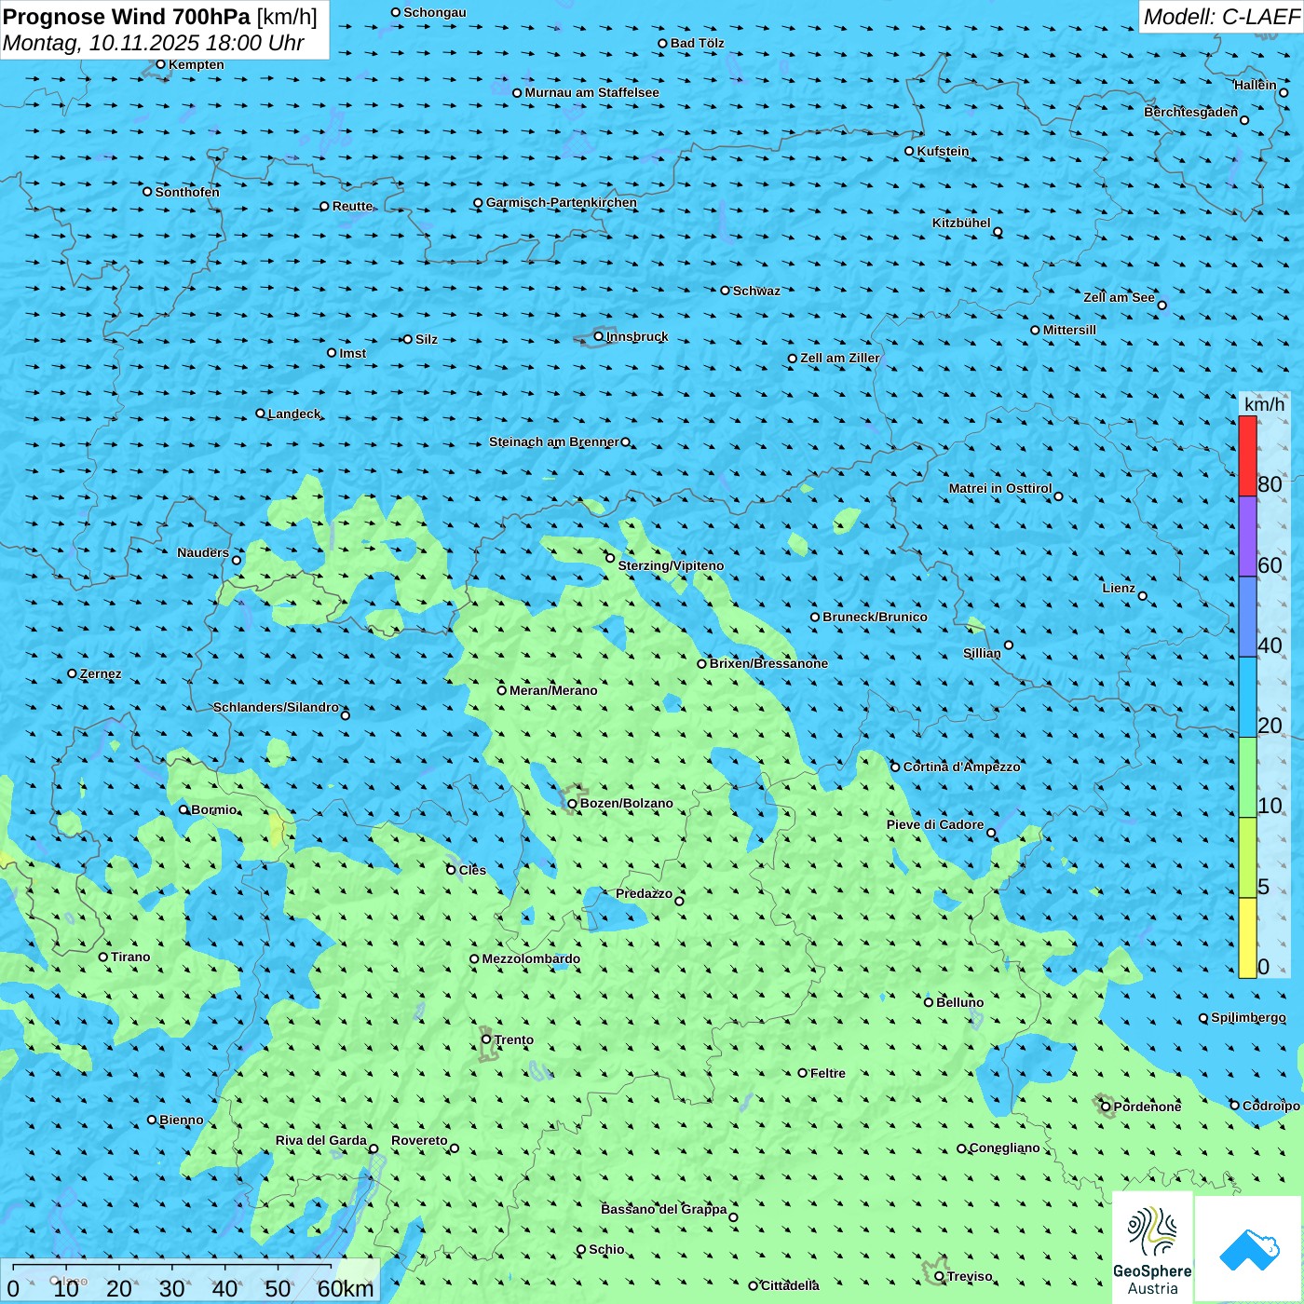Click the Riva del Garda marker
This screenshot has width=1304, height=1304.
click(374, 1148)
